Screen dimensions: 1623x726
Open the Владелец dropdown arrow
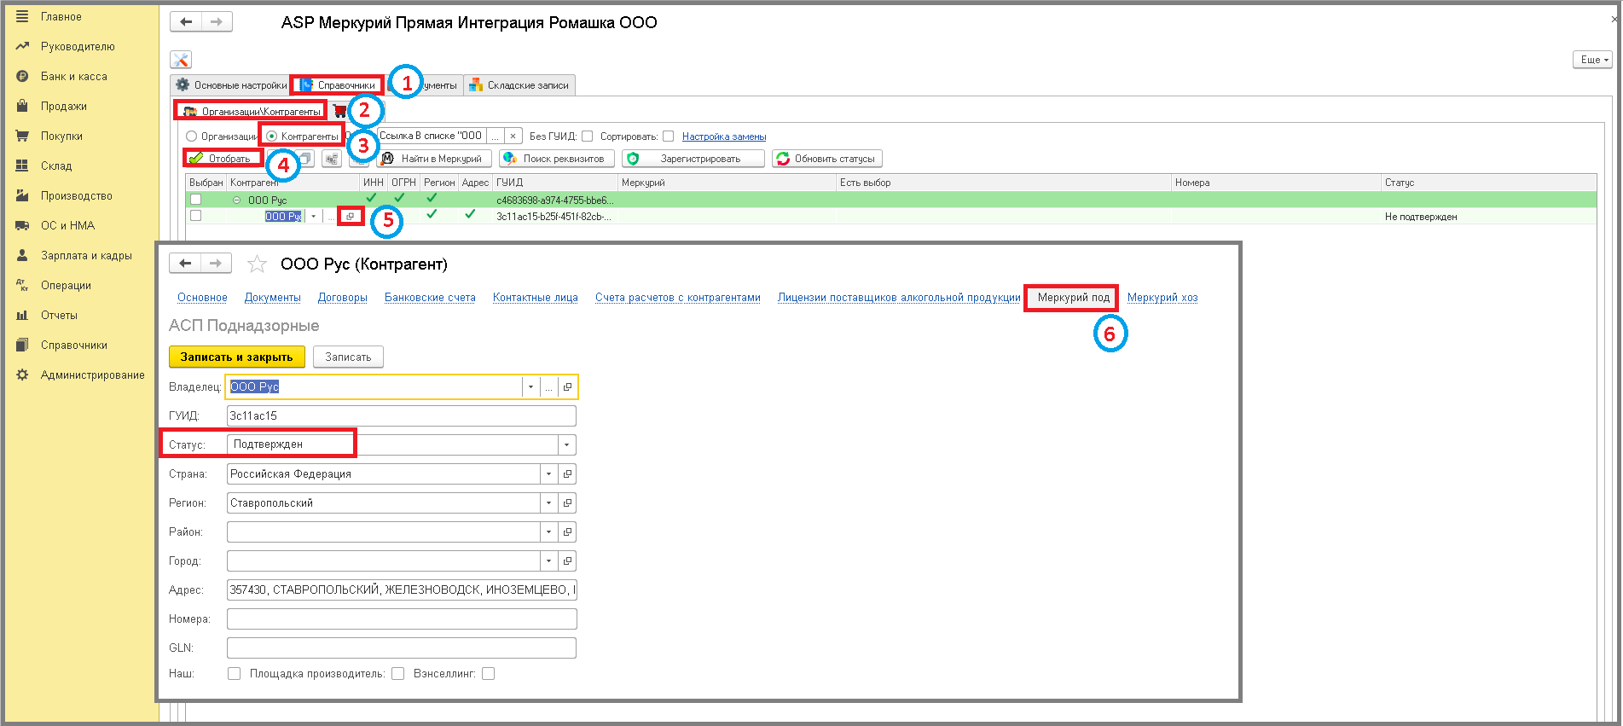click(x=530, y=386)
